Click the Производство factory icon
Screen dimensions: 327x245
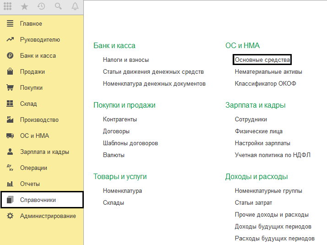point(10,120)
